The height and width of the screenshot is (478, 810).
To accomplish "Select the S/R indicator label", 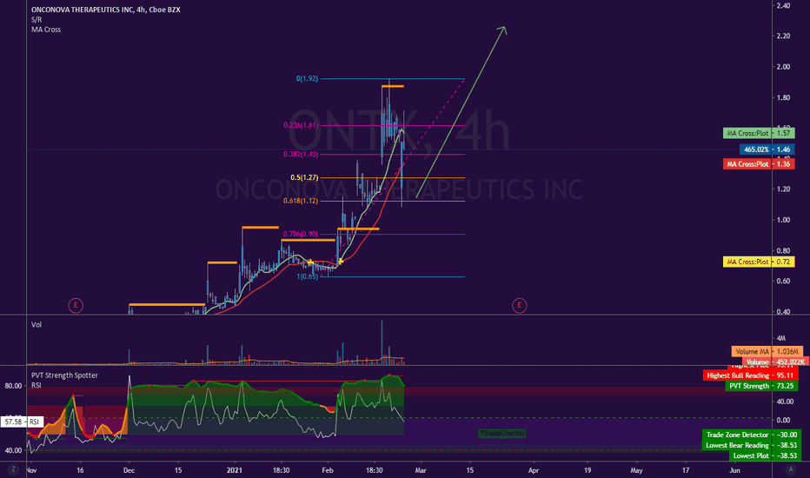I will (37, 20).
